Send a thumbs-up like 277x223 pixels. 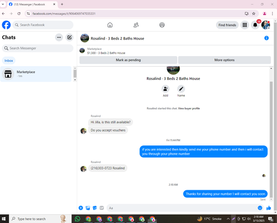pyautogui.click(x=269, y=208)
